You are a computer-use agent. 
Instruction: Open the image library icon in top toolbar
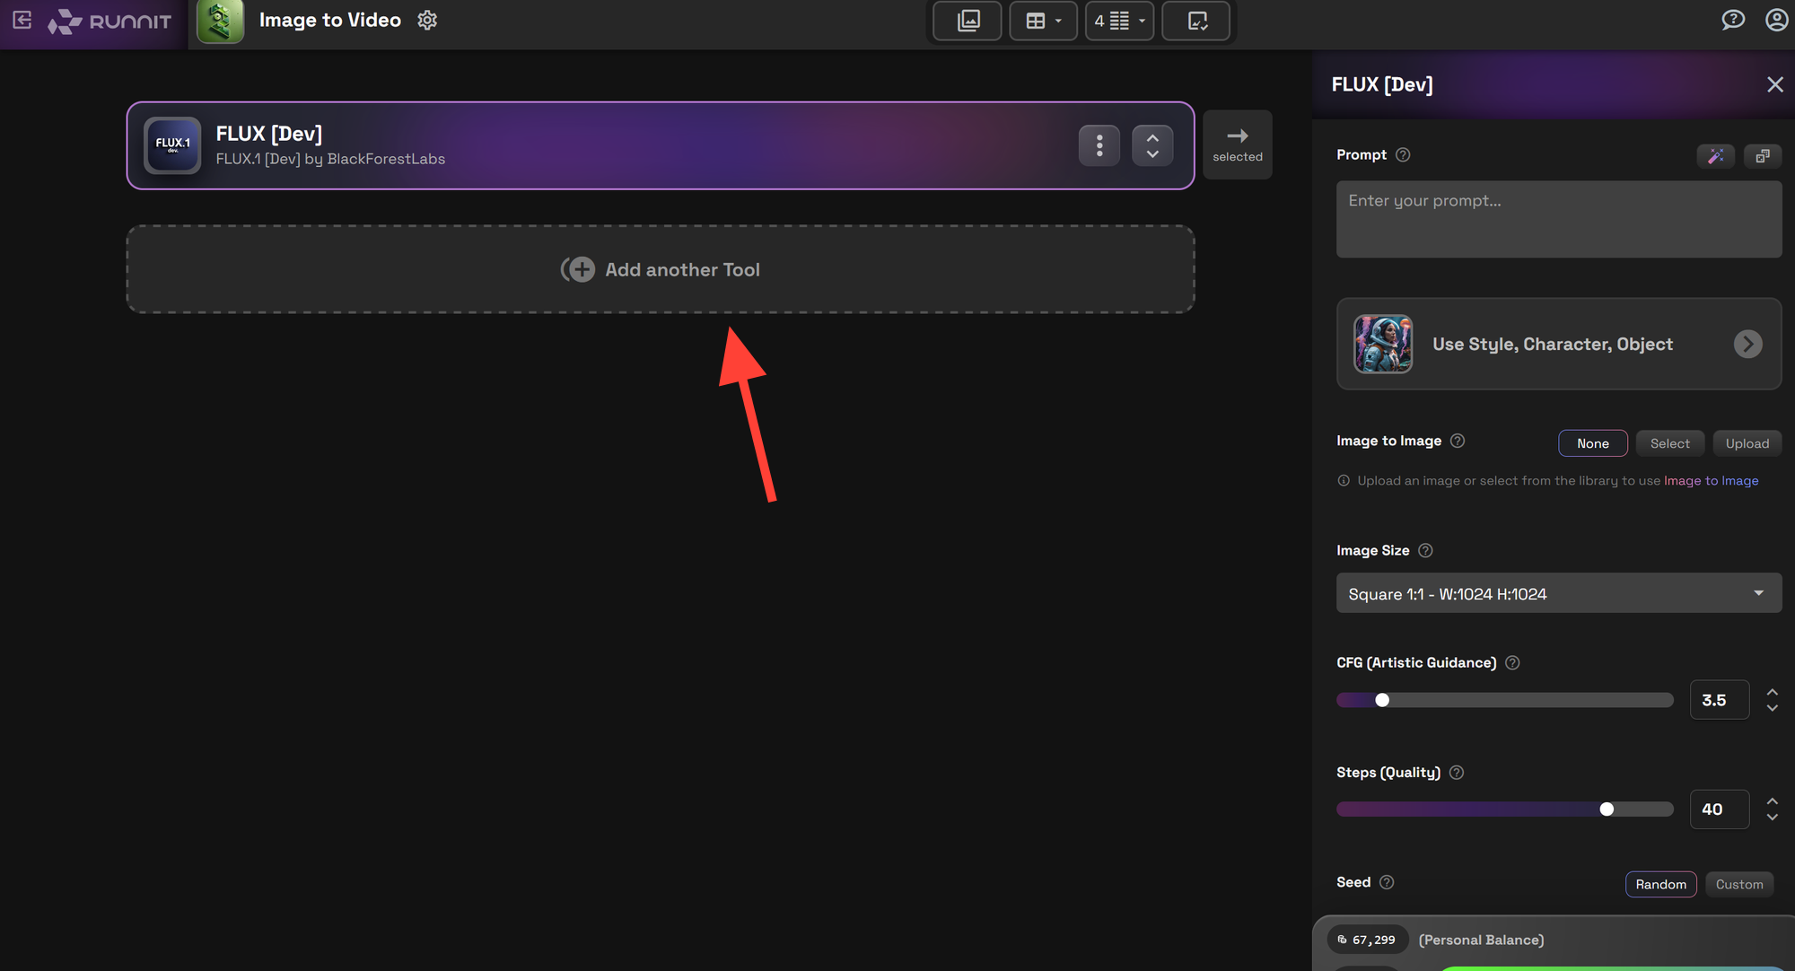[x=968, y=21]
